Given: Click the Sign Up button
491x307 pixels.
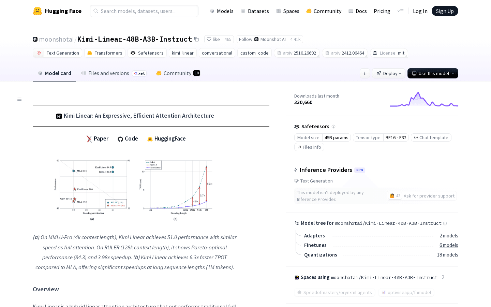Looking at the screenshot, I should pos(445,11).
